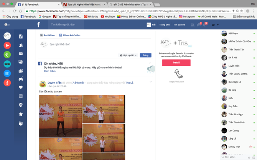Screen dimensions: 257x160
Task: Click the red Install button
Action: [176, 63]
